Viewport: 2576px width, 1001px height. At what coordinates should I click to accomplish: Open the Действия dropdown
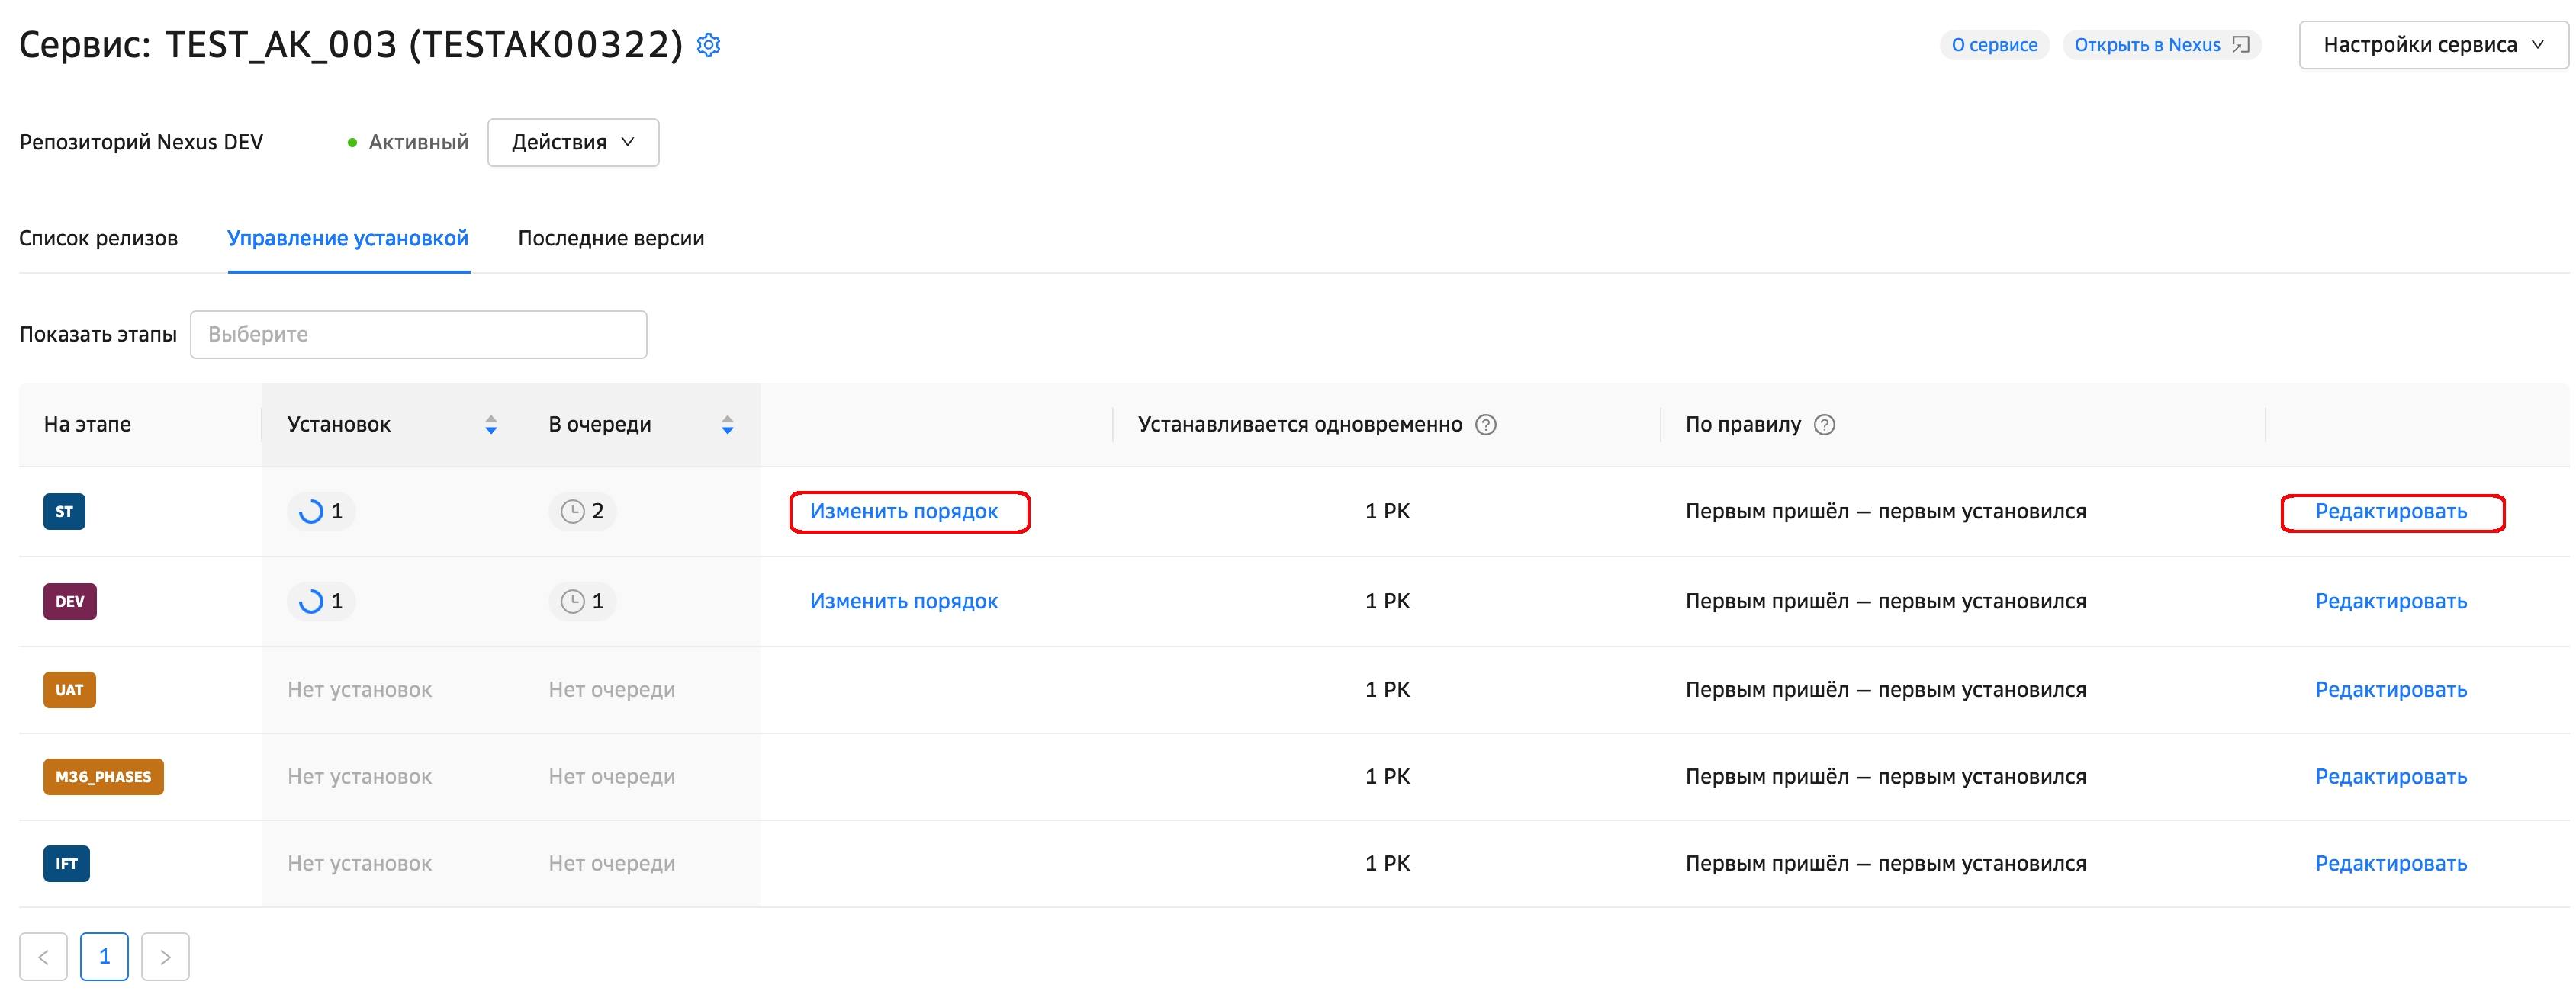point(572,143)
